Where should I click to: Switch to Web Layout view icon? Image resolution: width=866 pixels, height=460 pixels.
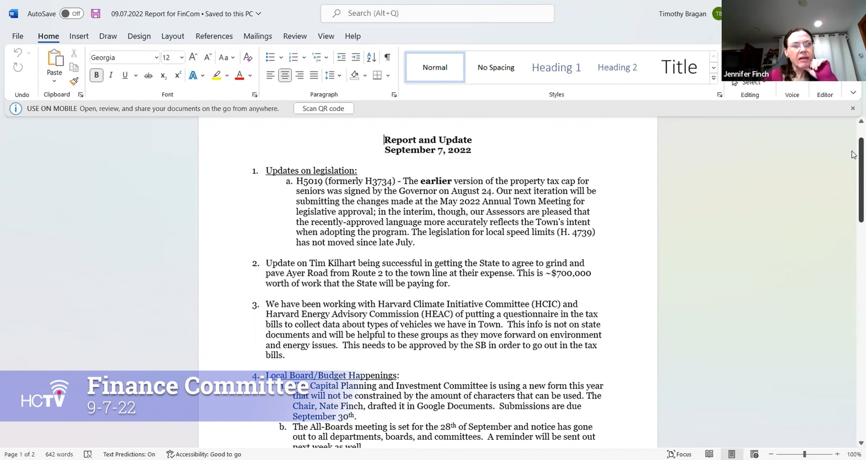754,454
